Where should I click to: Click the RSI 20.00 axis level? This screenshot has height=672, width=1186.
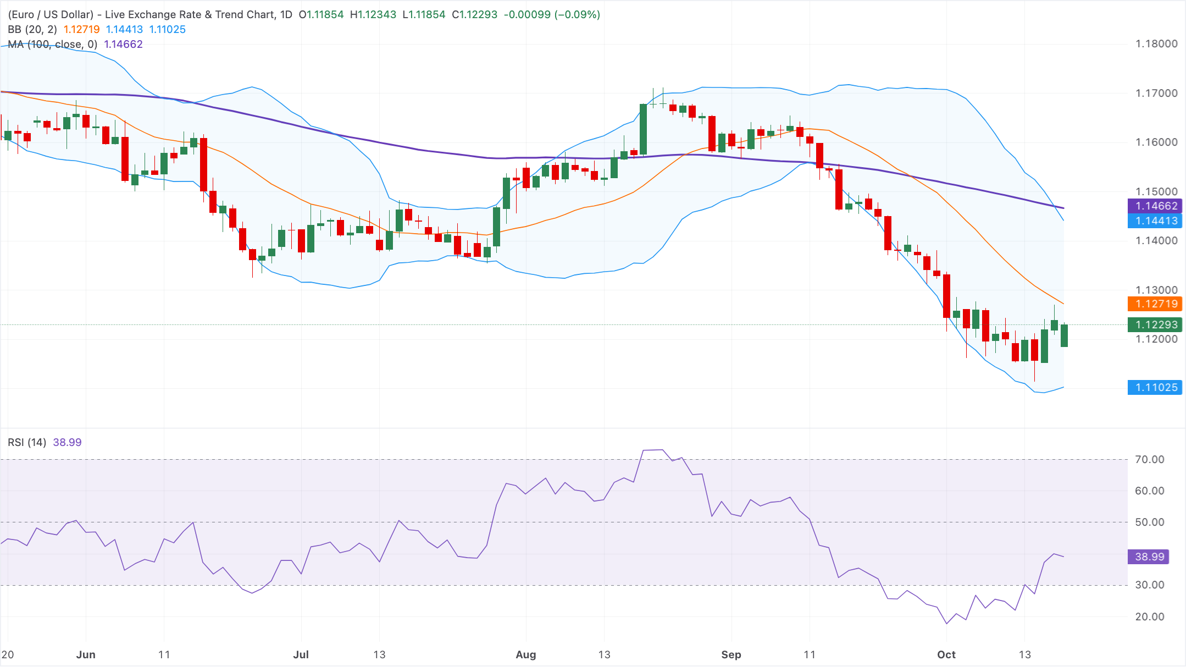[x=1150, y=616]
